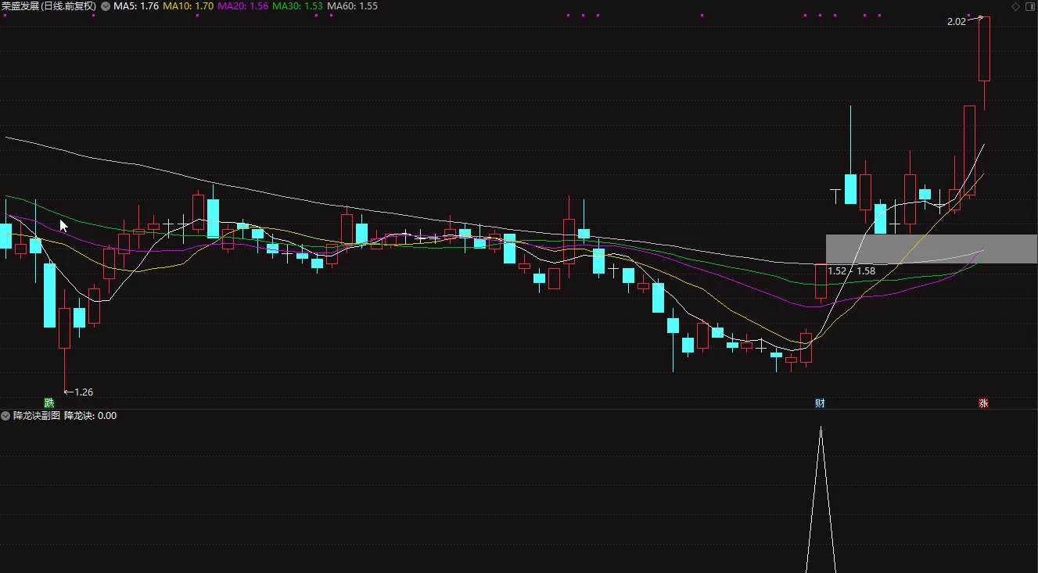Select the gray 1.52 - 1.58 gap zone rectangle

932,249
